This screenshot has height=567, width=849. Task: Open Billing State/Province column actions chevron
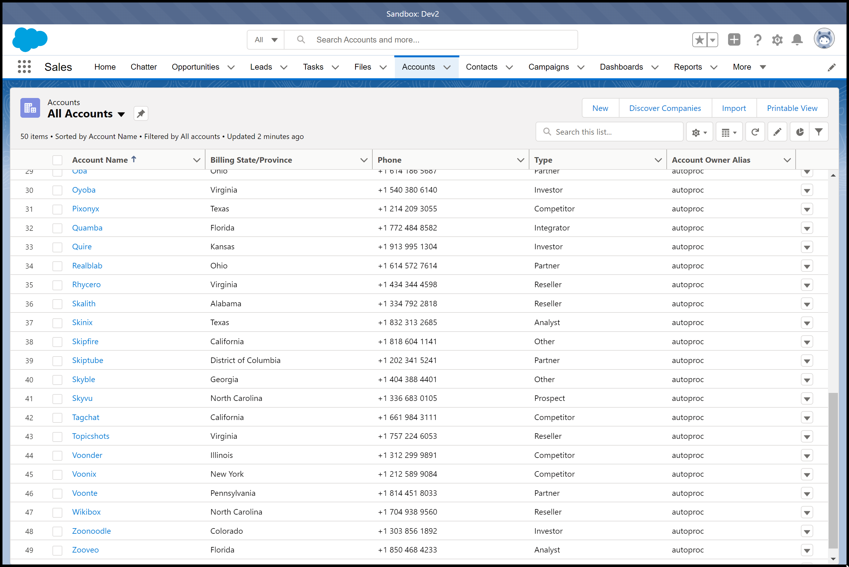[x=364, y=160]
